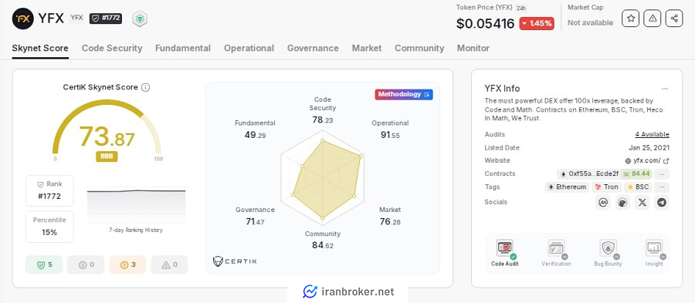Click the Percentile 15% card
The image size is (695, 303).
point(49,227)
